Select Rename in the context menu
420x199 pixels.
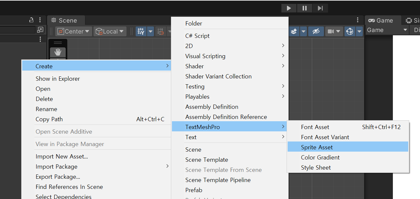pyautogui.click(x=96, y=109)
